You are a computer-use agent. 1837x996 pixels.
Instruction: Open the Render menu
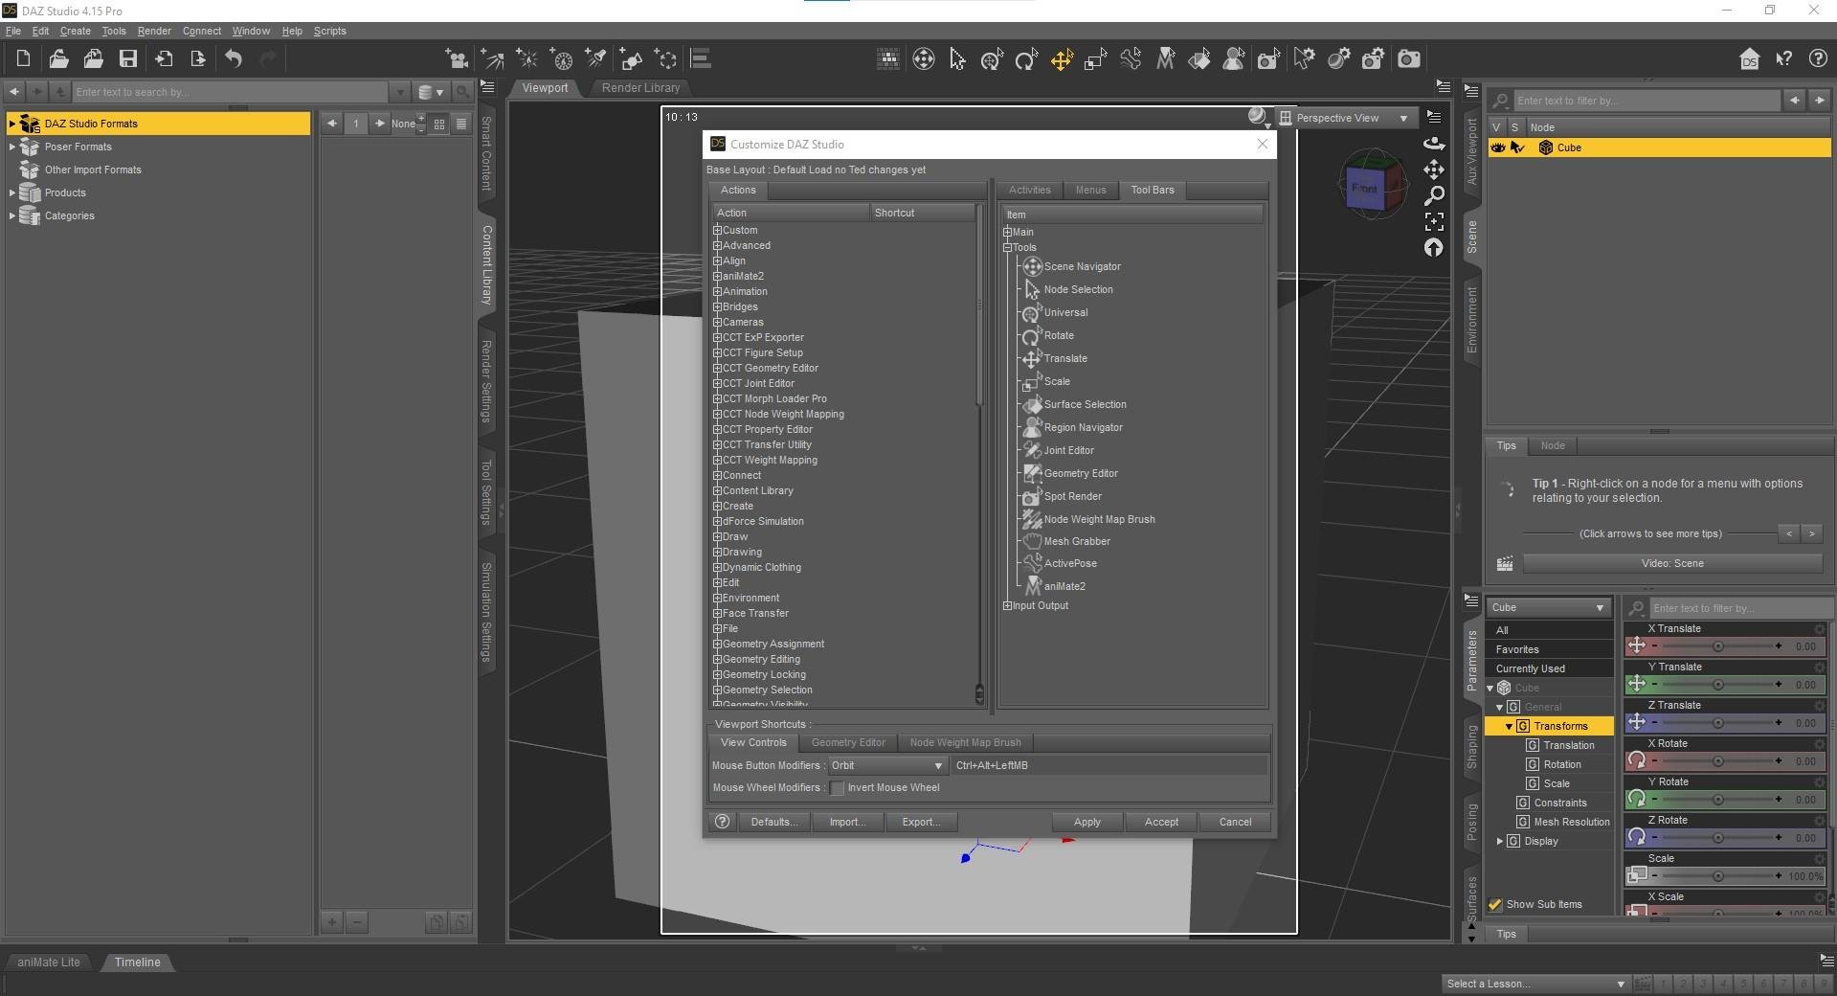click(x=154, y=31)
